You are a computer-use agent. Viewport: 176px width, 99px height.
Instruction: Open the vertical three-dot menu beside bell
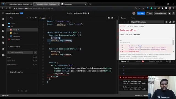pos(174,13)
